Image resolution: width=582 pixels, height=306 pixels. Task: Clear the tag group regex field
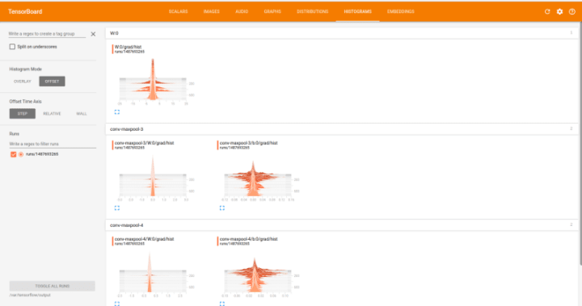93,34
